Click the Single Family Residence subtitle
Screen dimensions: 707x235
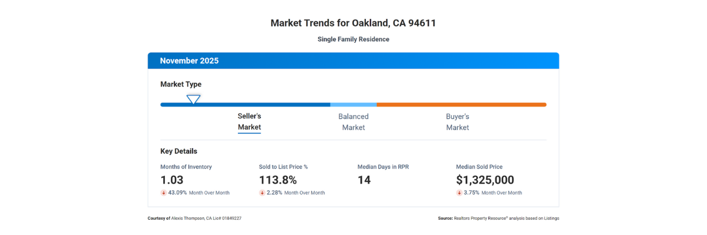(353, 39)
